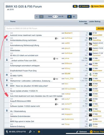The image size is (104, 135).
Task: Open thread Ambientebeleuchtung nachrüsten
Action: point(23,40)
